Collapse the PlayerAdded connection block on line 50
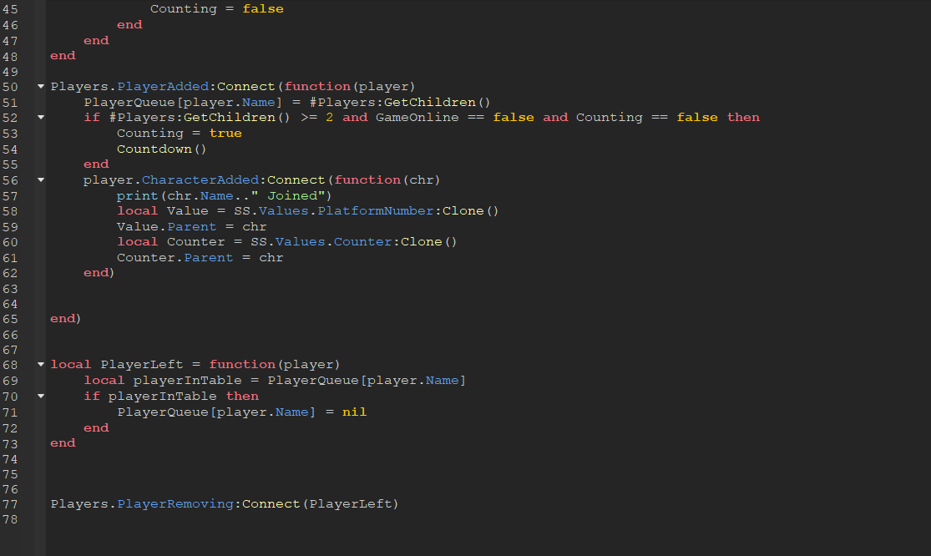The height and width of the screenshot is (556, 931). pos(39,86)
